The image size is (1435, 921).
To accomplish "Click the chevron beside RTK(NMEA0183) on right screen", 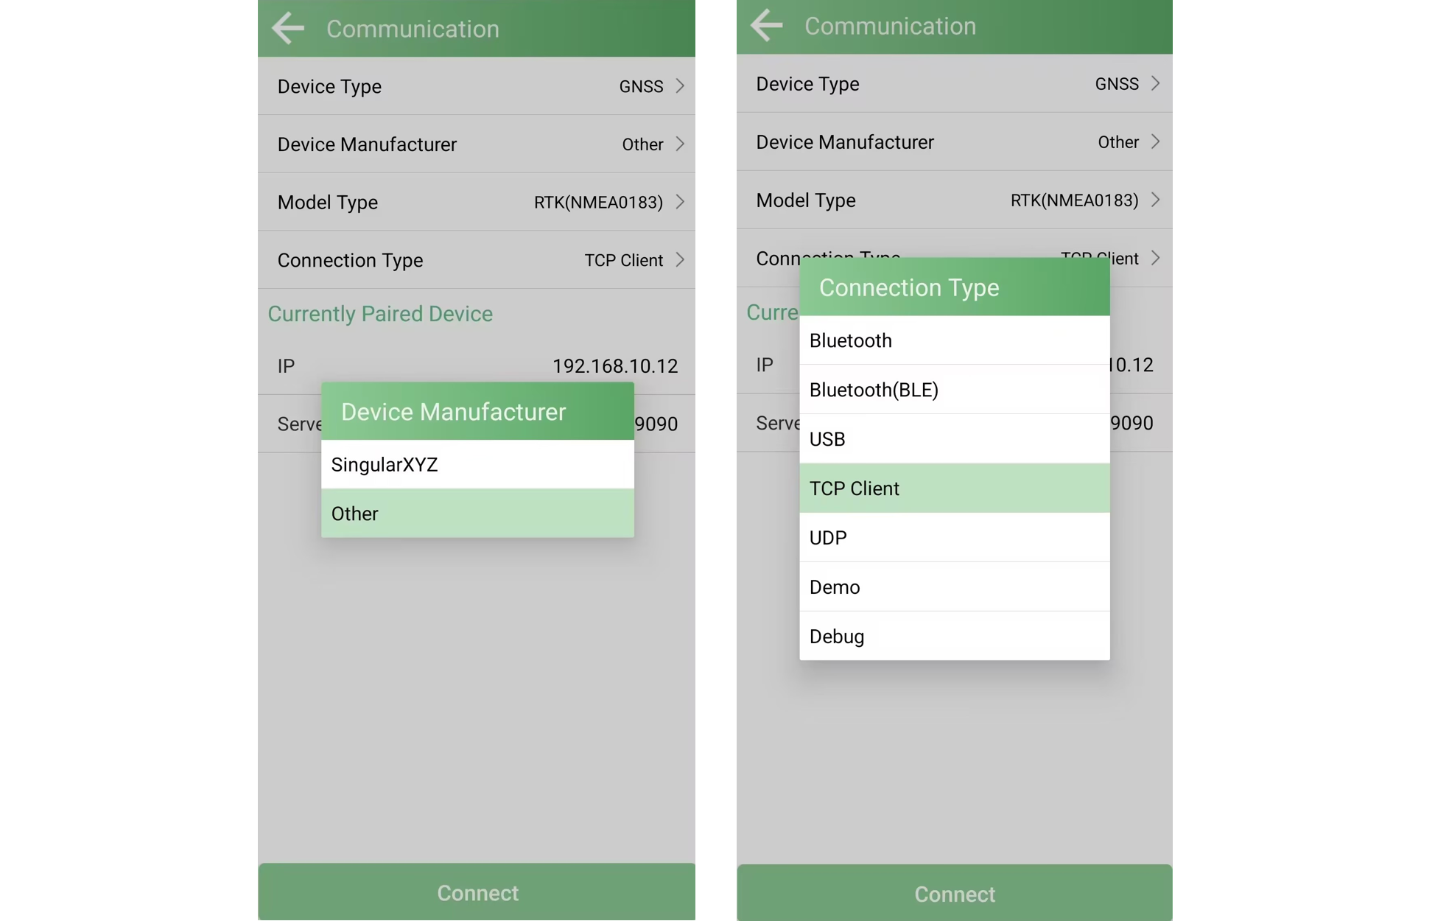I will tap(1155, 200).
